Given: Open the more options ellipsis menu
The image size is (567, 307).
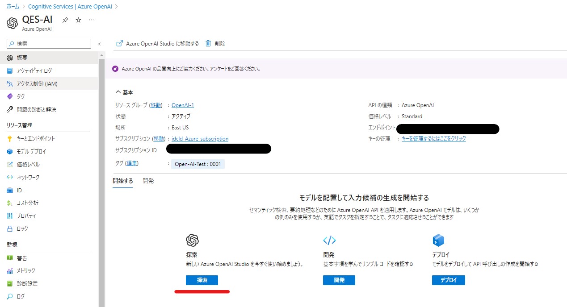Looking at the screenshot, I should (x=91, y=20).
